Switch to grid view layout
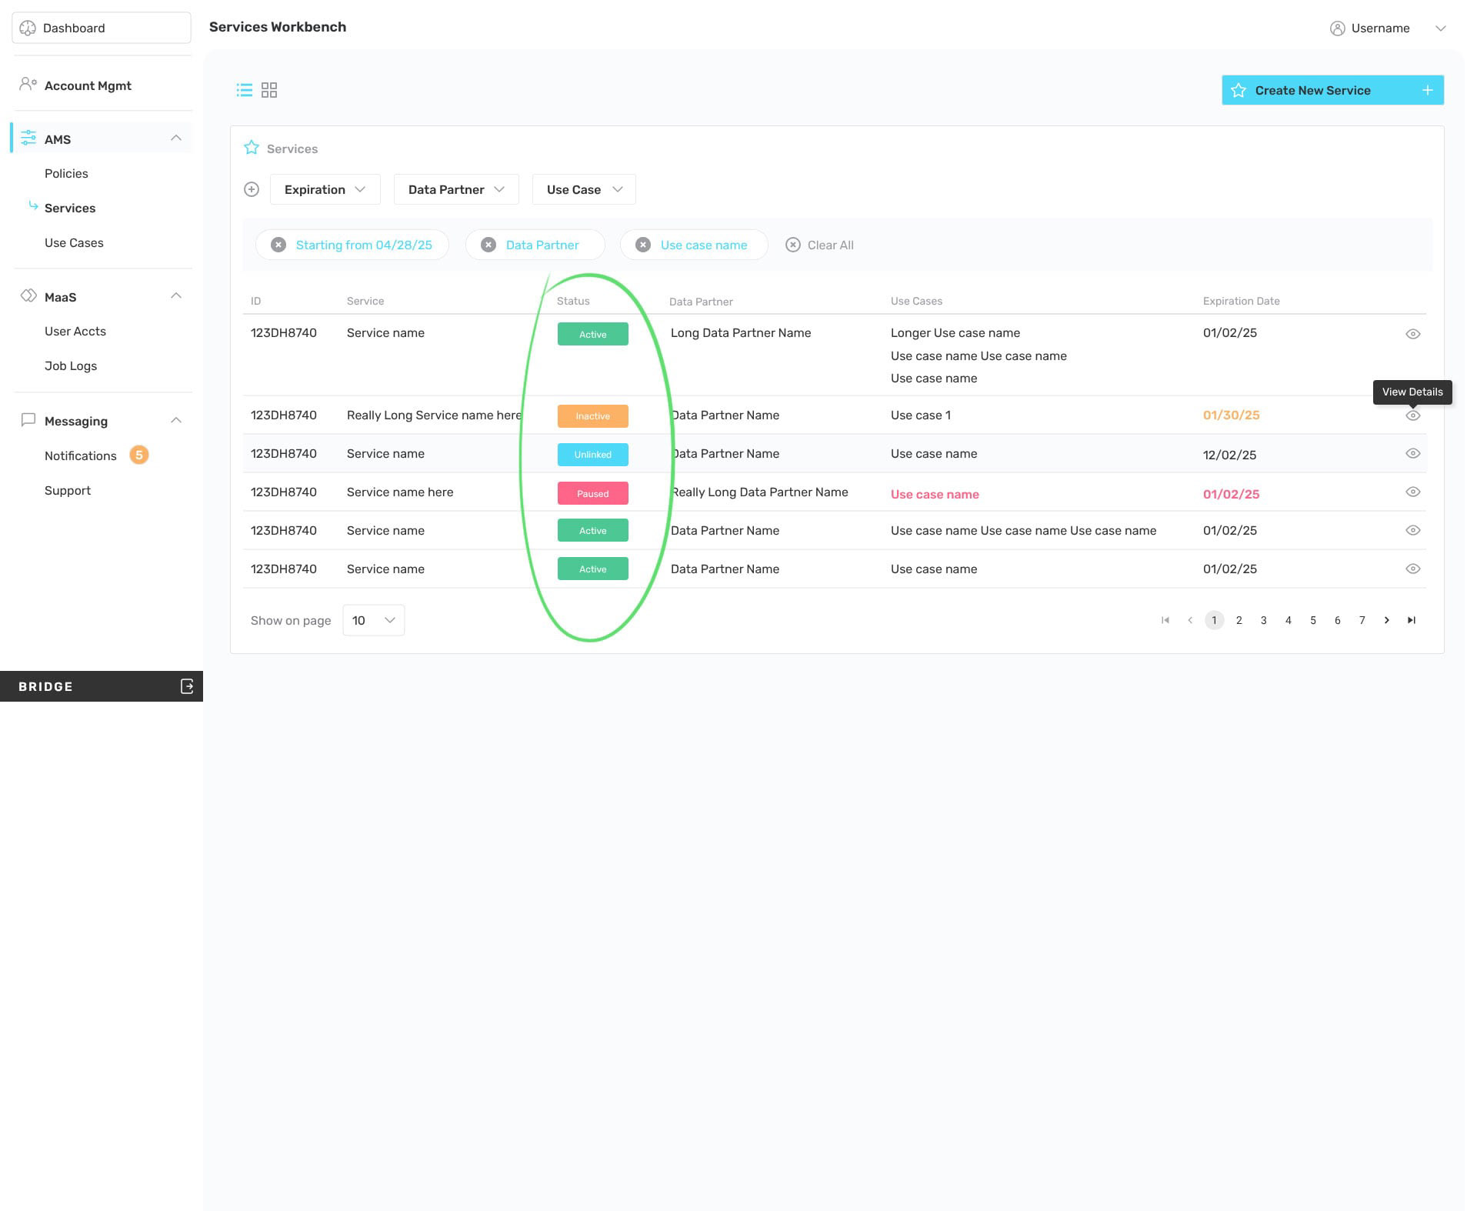Viewport: 1477px width, 1211px height. (x=269, y=91)
